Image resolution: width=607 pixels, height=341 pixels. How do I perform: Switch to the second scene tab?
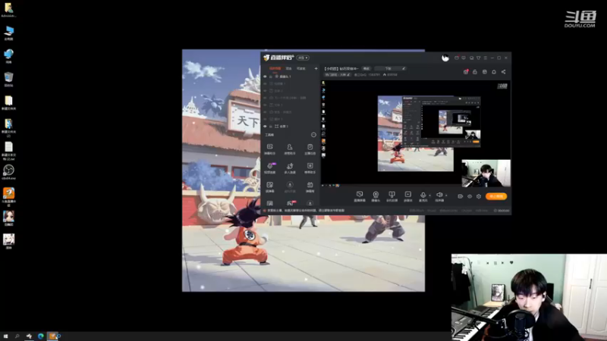coord(289,68)
